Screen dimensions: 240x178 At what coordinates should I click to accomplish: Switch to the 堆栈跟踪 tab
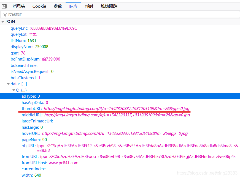tap(109, 6)
